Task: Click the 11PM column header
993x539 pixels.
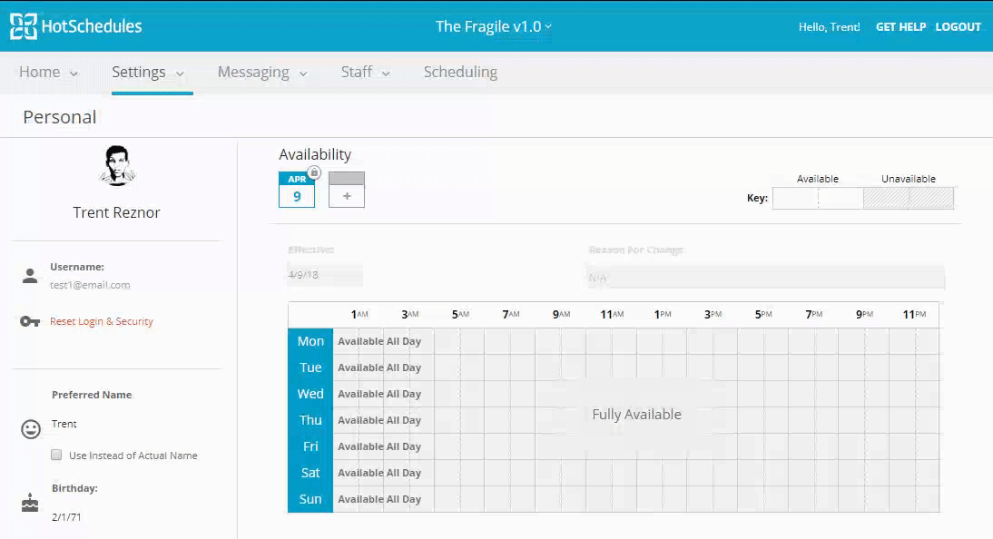Action: (914, 314)
